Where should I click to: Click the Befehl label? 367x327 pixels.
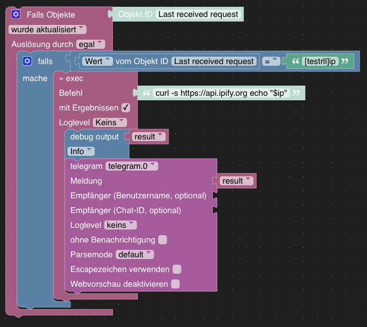pyautogui.click(x=71, y=93)
